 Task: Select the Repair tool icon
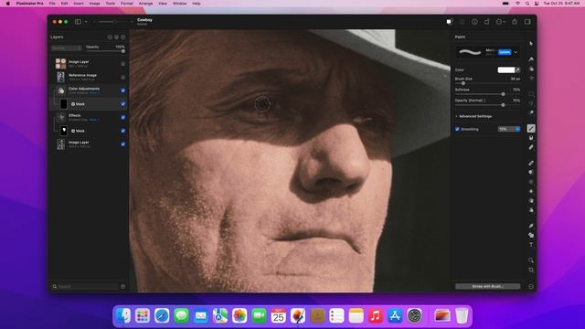point(531,163)
